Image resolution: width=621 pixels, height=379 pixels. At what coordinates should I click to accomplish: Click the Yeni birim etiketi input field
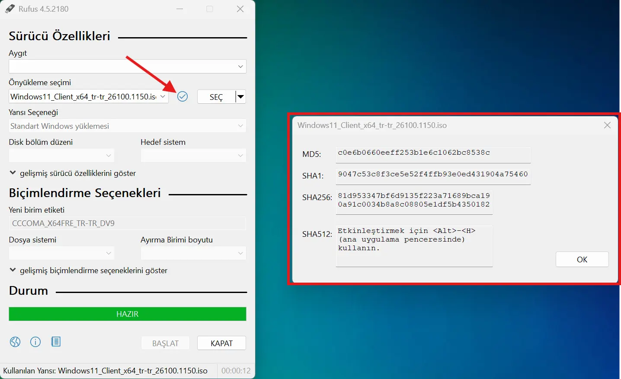[x=128, y=223]
